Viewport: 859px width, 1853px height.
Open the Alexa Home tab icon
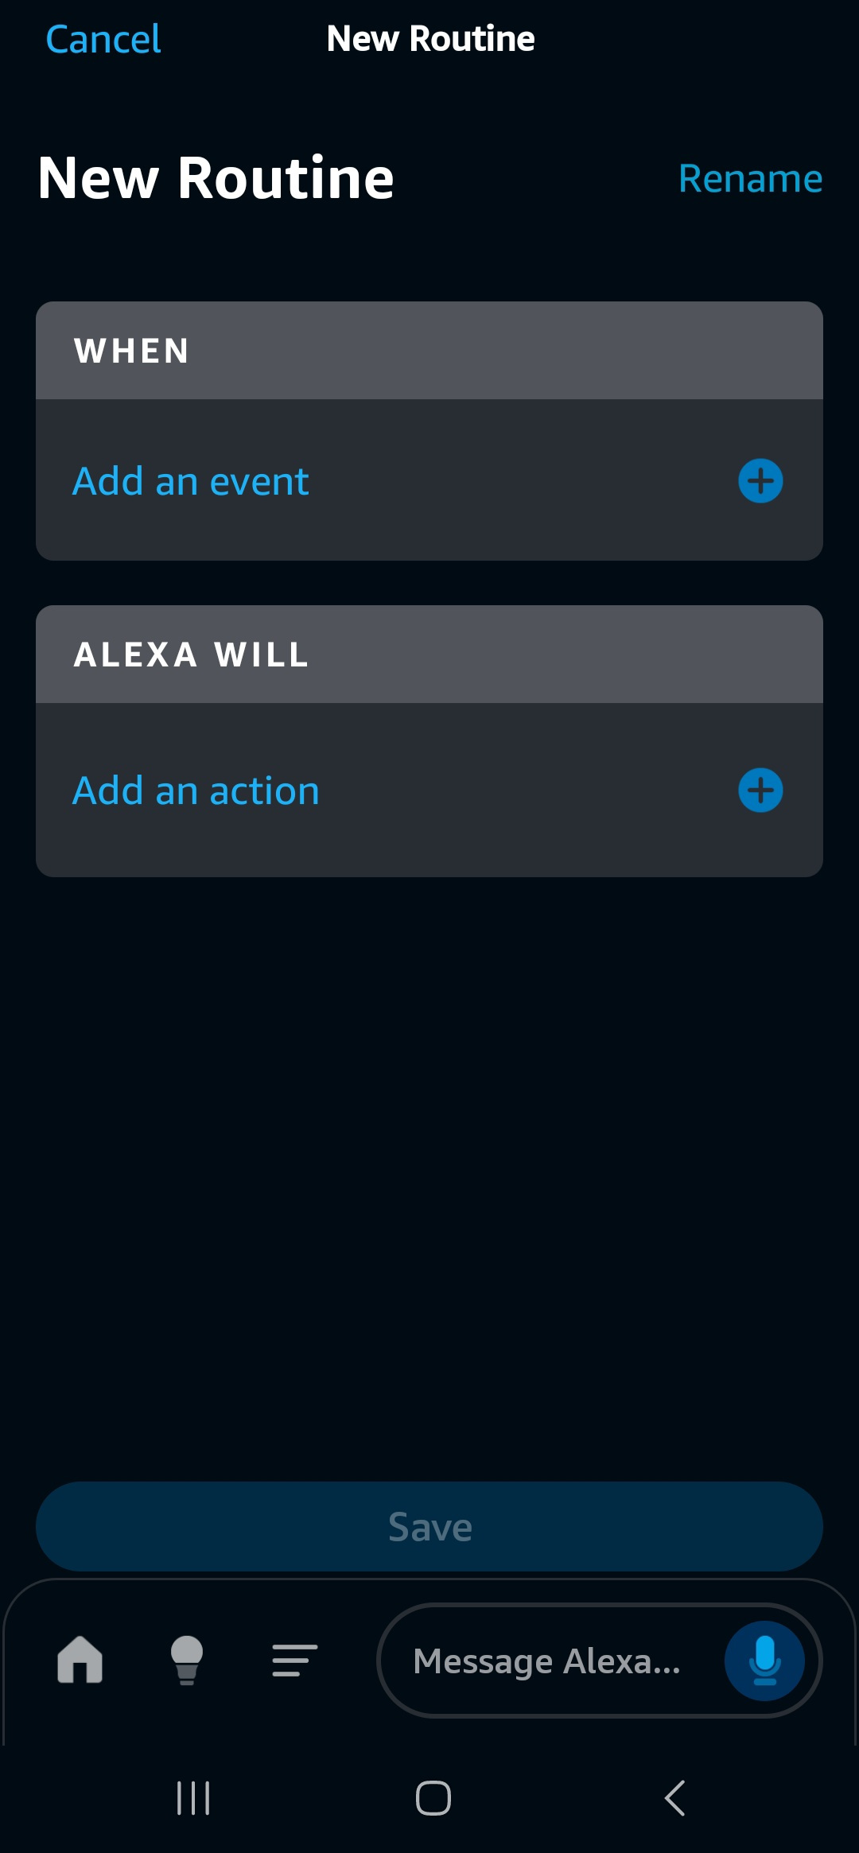(80, 1660)
